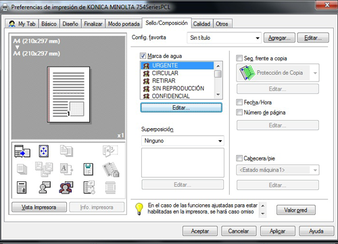Screen dimensions: 338x244
Task: Click watermark list scroll down arrow
Action: (218, 94)
